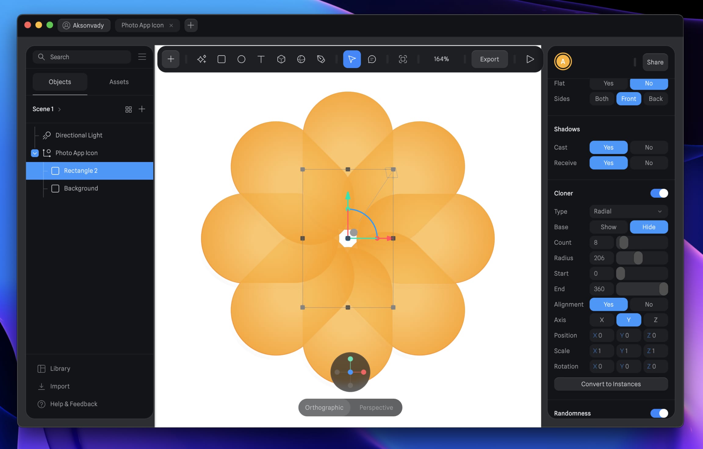Choose the Text tool
The height and width of the screenshot is (449, 703).
coord(261,59)
